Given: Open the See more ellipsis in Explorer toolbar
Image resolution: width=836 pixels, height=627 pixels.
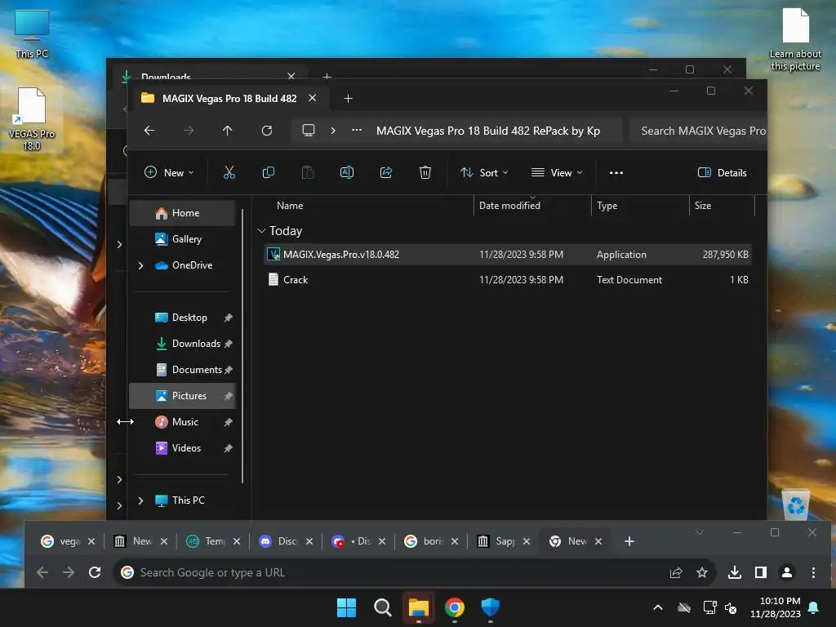Looking at the screenshot, I should (616, 173).
